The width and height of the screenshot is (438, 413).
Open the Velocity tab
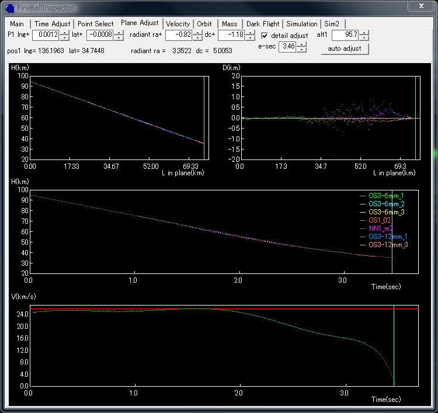pyautogui.click(x=178, y=24)
